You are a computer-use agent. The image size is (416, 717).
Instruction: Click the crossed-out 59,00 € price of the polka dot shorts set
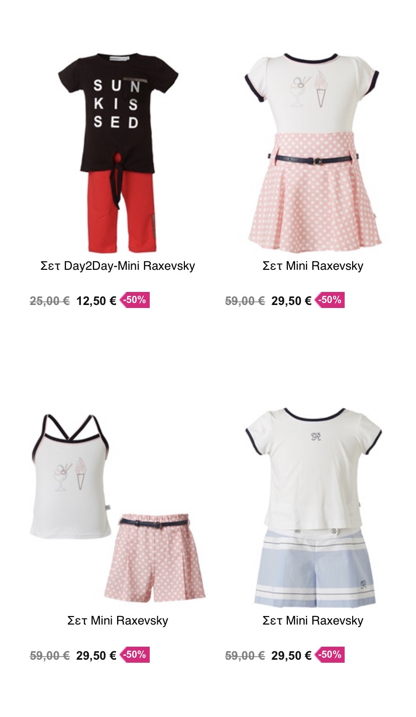[50, 656]
